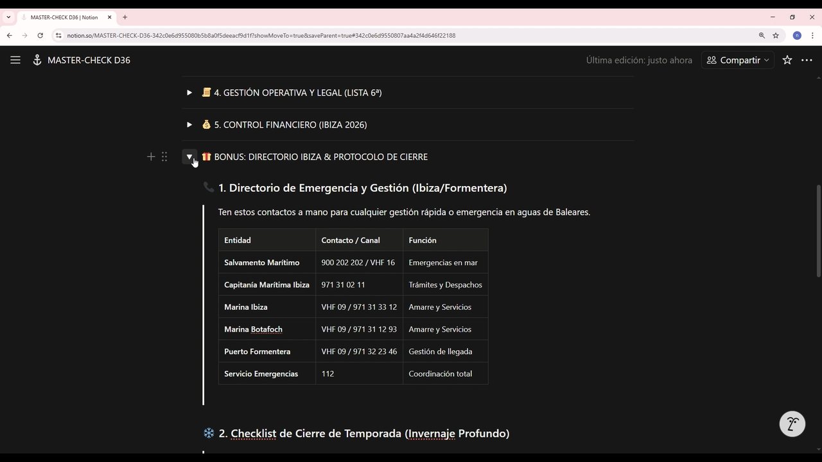Screen dimensions: 822x462
Task: Click the Puerto Formentera cell
Action: click(x=267, y=351)
